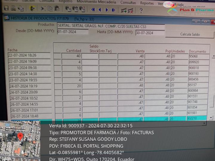Click the Desde date field 01-07-2024
This screenshot has width=215, height=161.
73,32
